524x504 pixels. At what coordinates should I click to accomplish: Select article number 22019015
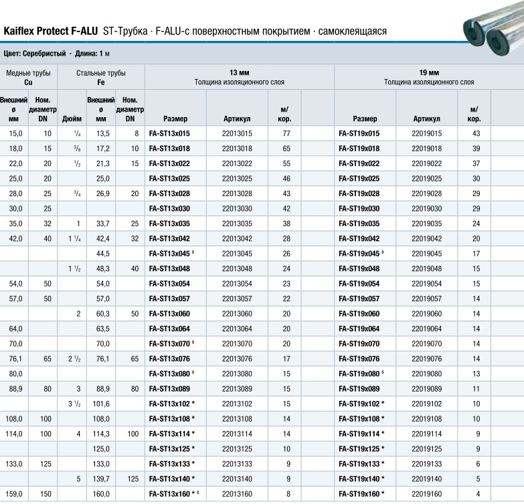427,134
